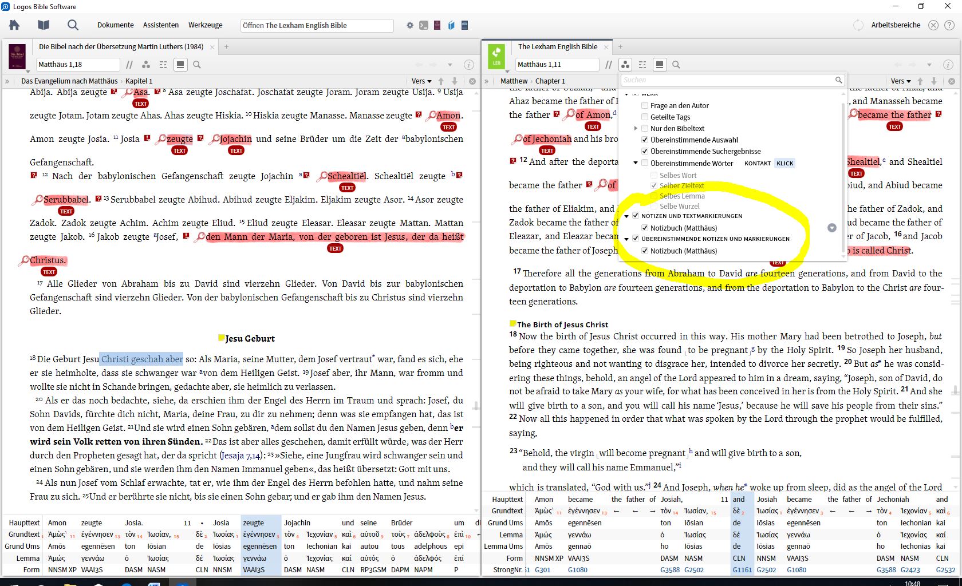Click the green LEB resource cover icon
This screenshot has height=586, width=962.
[496, 57]
